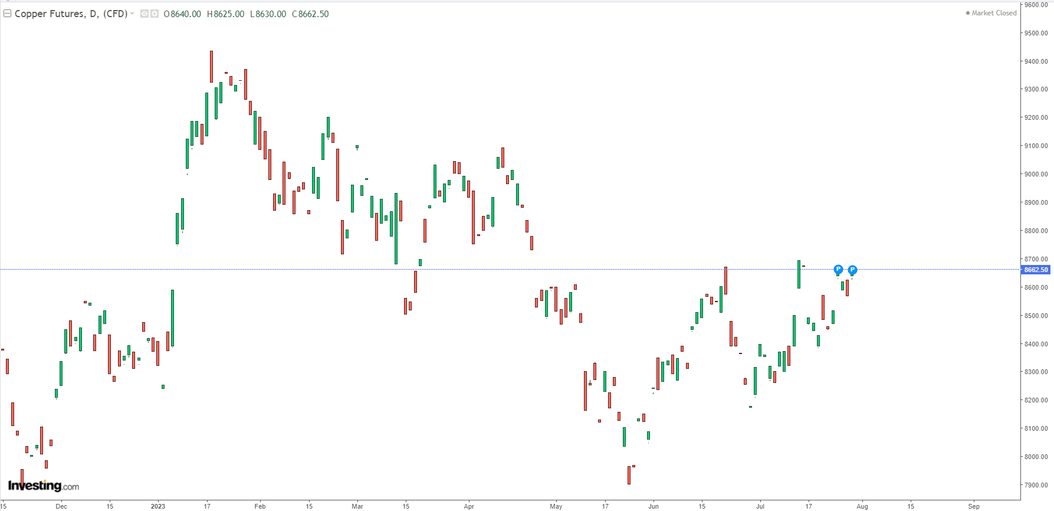
Task: Click the Feb label on time axis
Action: 260,506
